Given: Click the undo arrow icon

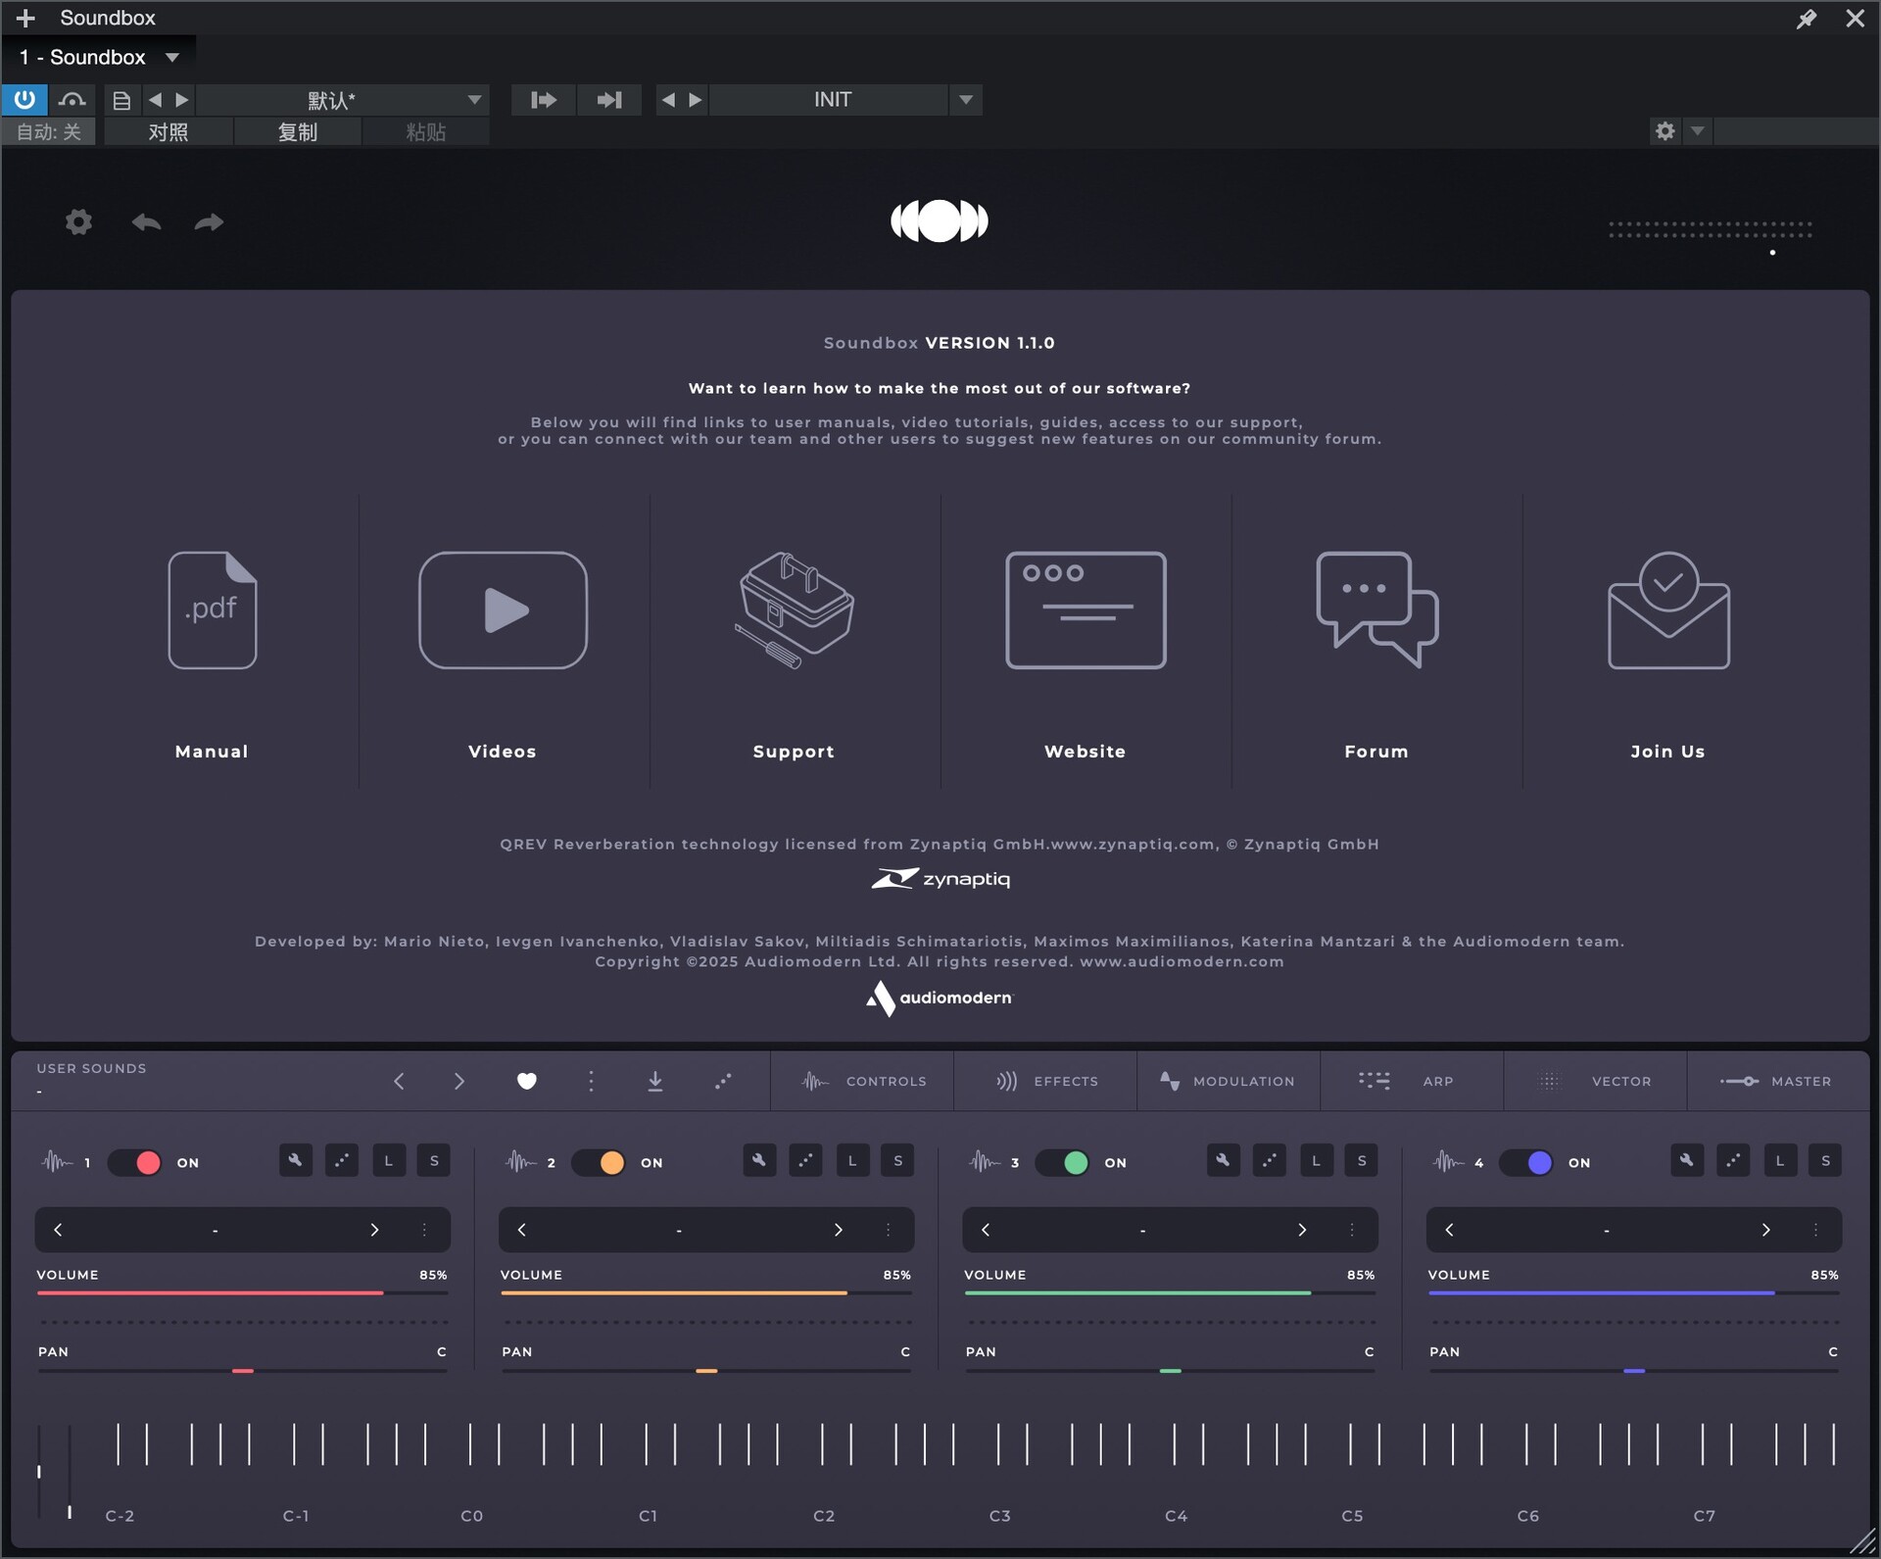Looking at the screenshot, I should tap(147, 222).
